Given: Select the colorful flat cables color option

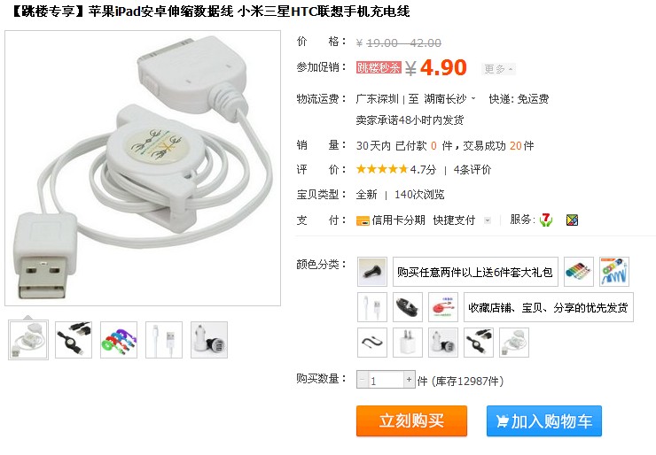Looking at the screenshot, I should (x=579, y=272).
